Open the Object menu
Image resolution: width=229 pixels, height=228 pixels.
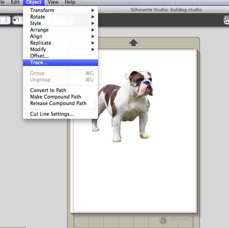34,2
